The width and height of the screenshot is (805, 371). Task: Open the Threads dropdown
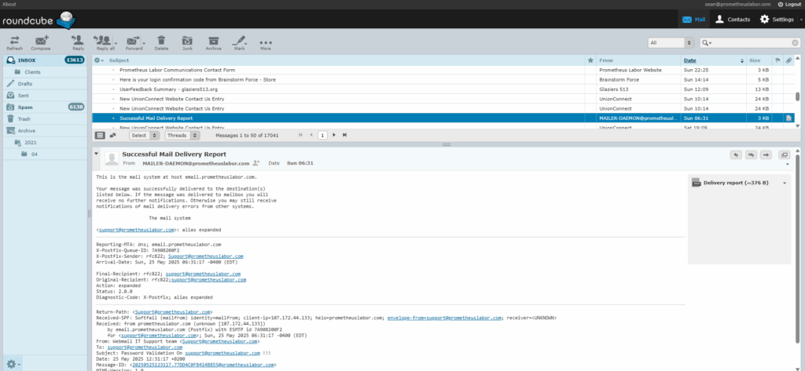[182, 135]
